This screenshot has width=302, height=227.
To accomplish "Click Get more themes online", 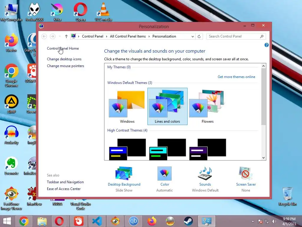I will [236, 77].
